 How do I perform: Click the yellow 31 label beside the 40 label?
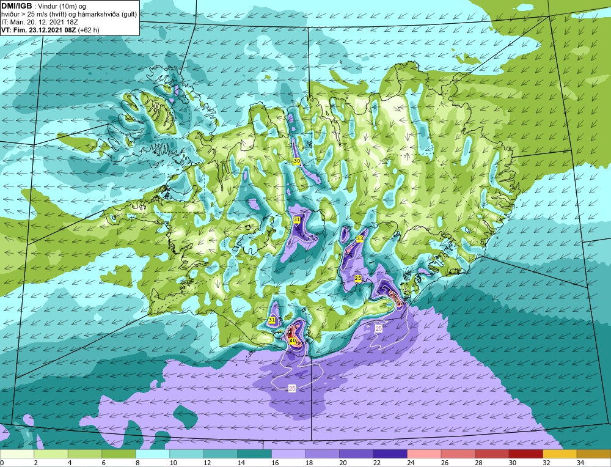coord(272,320)
